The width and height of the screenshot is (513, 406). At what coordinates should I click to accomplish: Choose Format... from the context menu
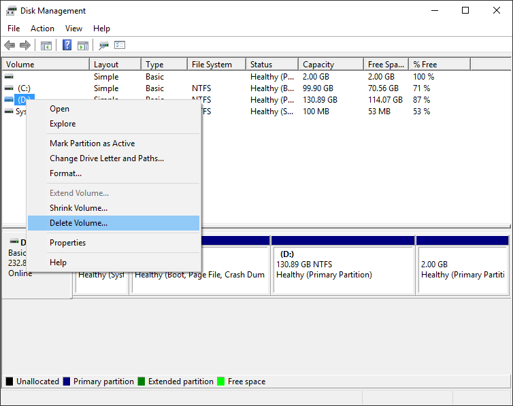pyautogui.click(x=65, y=173)
